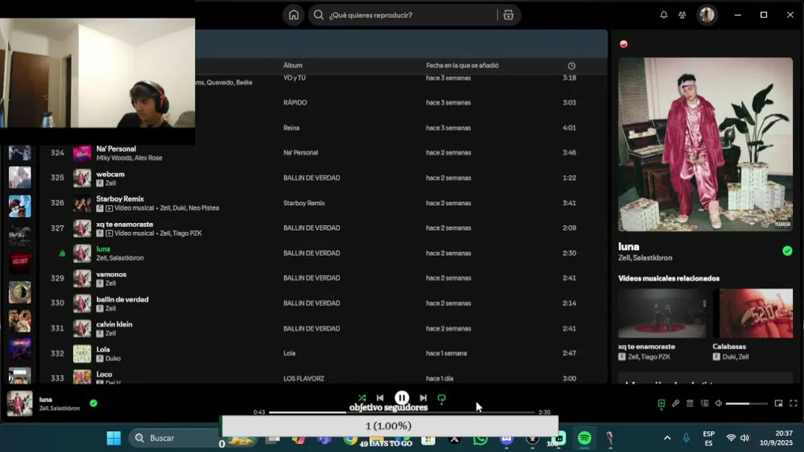804x452 pixels.
Task: Focus the ¿Qué quieres reproducir? search field
Action: pyautogui.click(x=411, y=15)
